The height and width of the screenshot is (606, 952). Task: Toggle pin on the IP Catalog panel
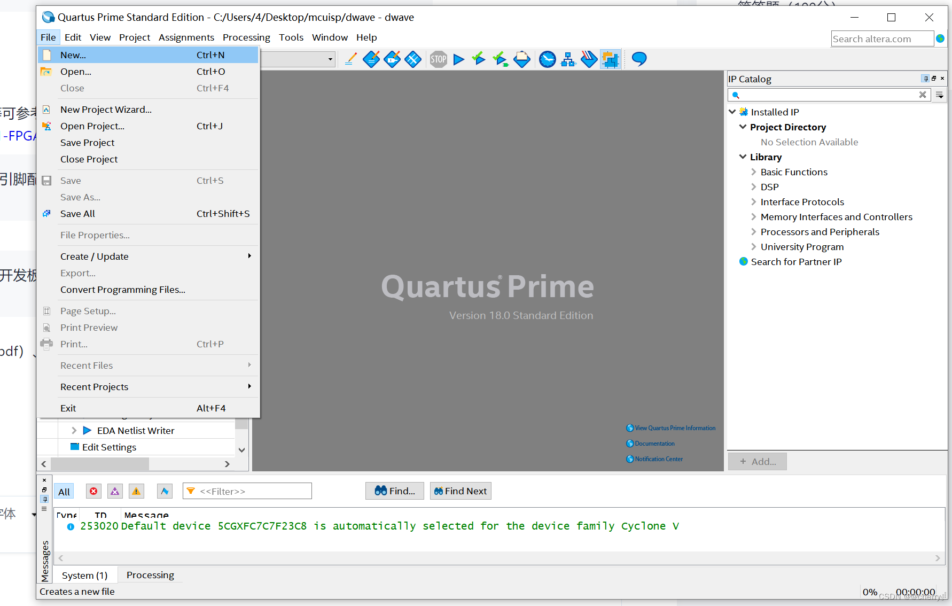pos(926,79)
